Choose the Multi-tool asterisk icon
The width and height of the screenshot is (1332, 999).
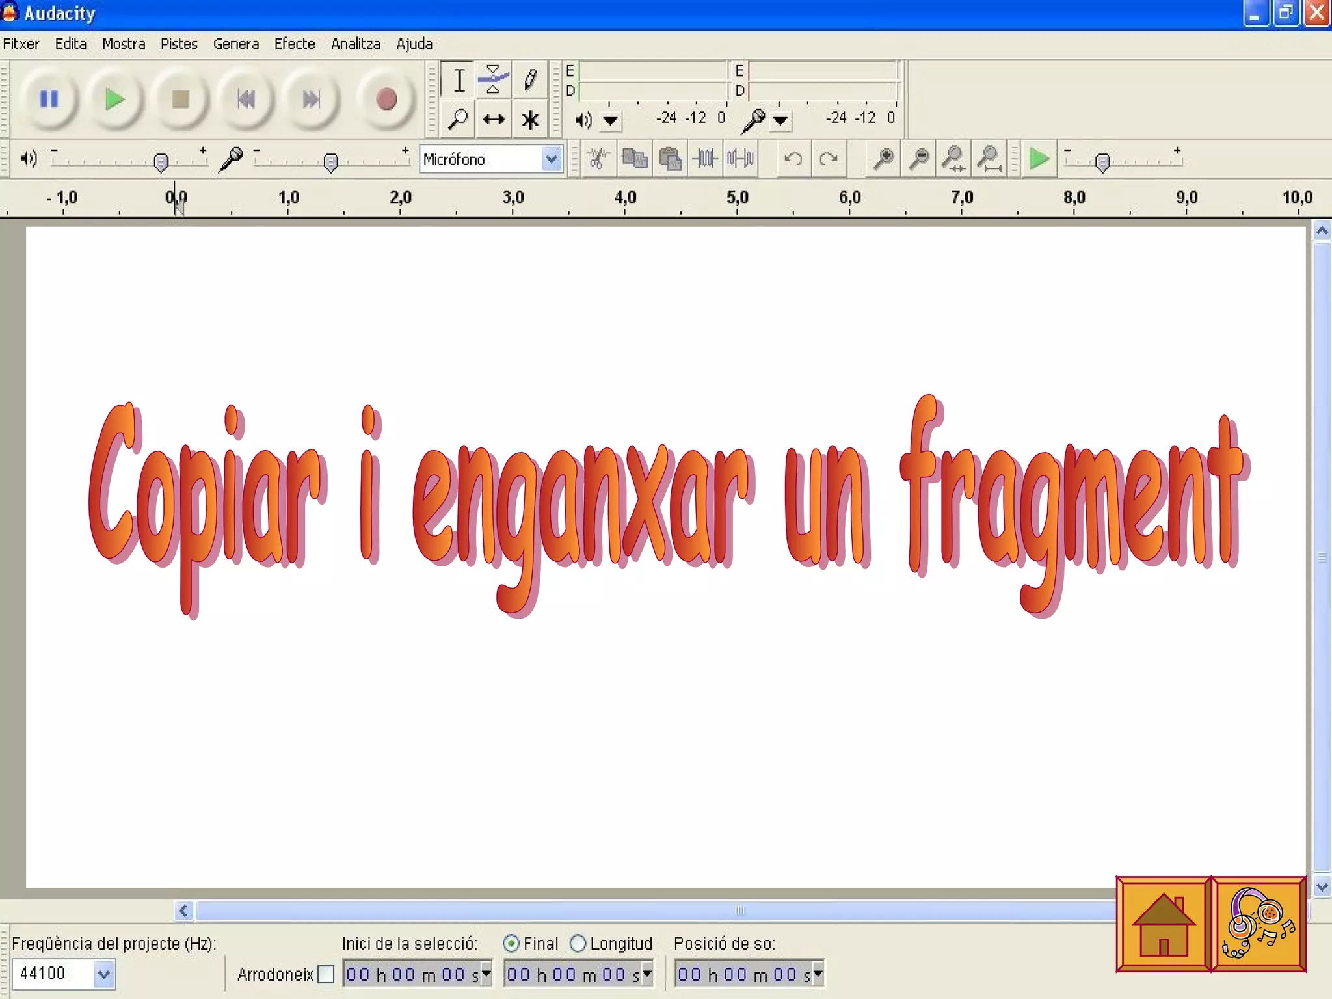(530, 120)
